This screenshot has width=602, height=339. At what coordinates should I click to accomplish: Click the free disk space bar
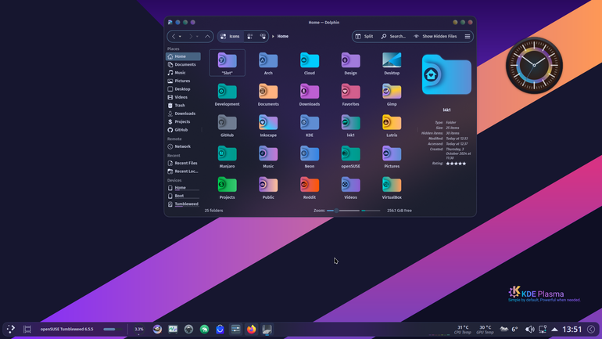click(371, 211)
